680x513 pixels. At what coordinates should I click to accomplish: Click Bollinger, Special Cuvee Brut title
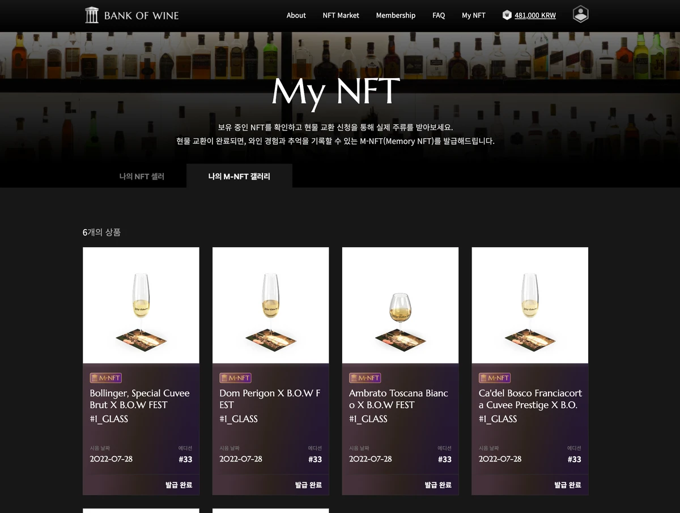pos(140,399)
